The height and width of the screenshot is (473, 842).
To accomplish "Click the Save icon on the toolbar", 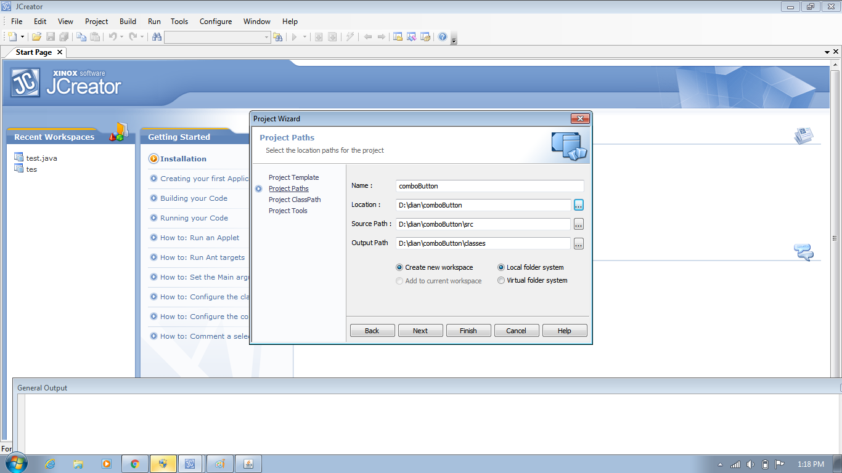I will [52, 36].
